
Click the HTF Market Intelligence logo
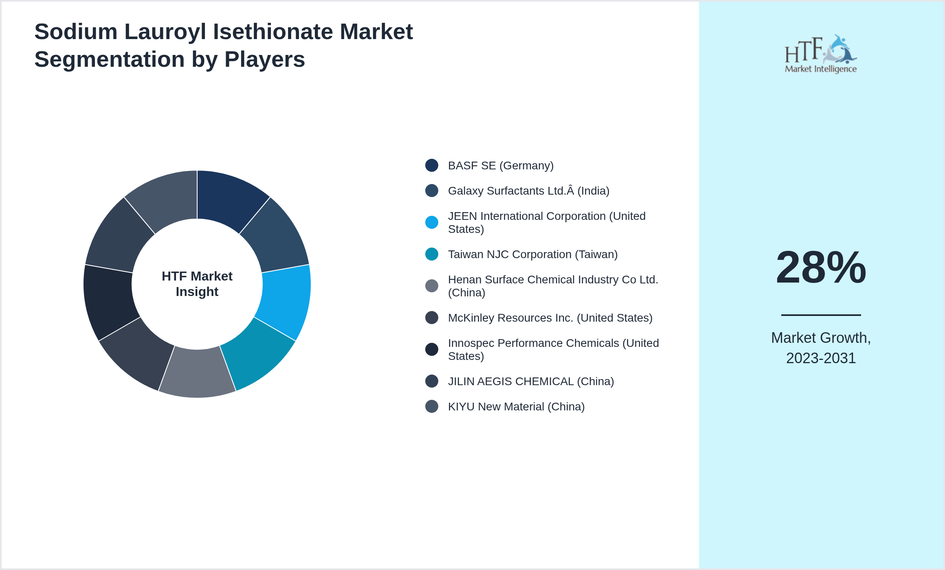click(x=820, y=54)
